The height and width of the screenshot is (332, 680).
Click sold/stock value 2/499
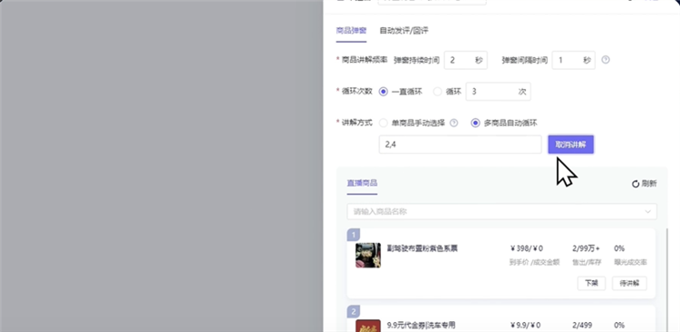point(582,325)
